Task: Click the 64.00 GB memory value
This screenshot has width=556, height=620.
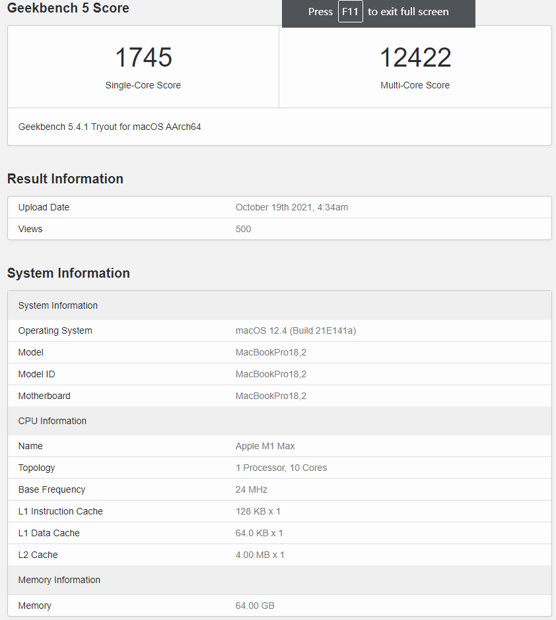Action: coord(255,605)
